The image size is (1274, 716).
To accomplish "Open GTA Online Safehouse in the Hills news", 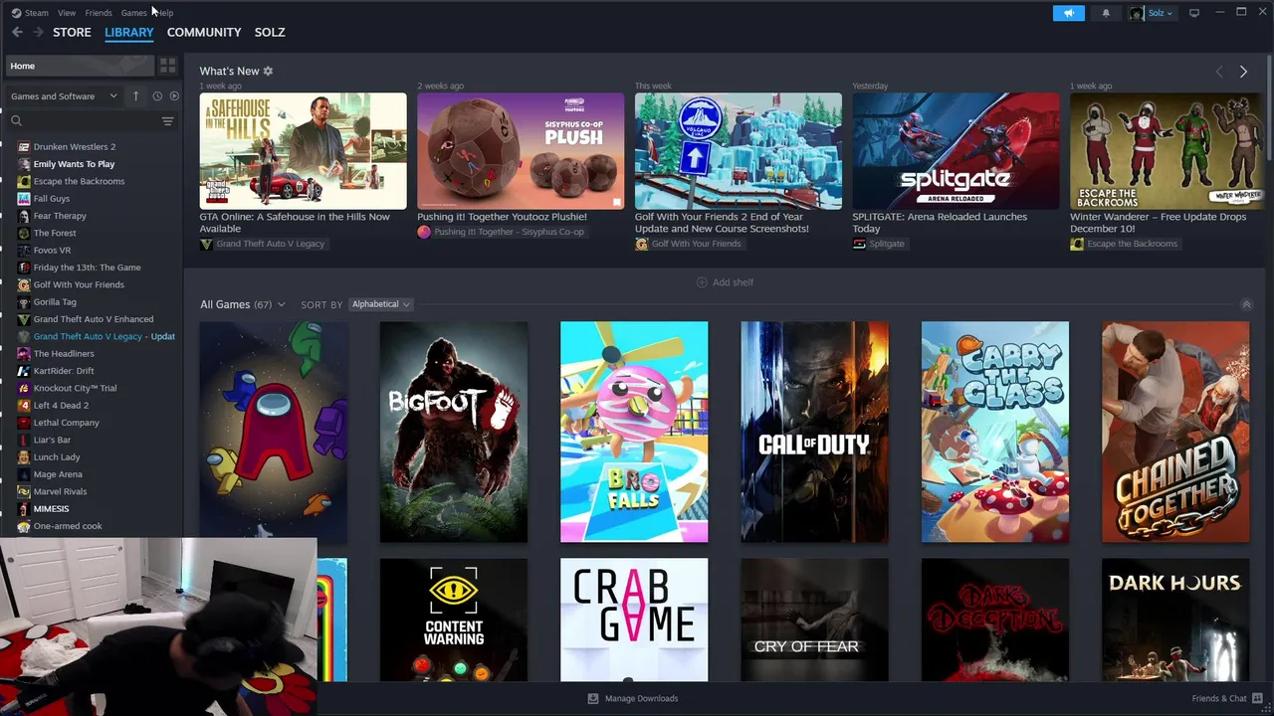I will click(x=303, y=151).
